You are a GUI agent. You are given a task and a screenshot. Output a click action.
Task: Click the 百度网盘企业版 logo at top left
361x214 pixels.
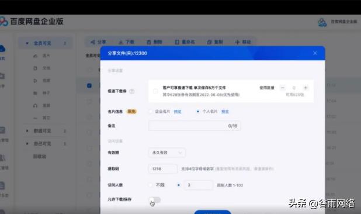tap(32, 22)
